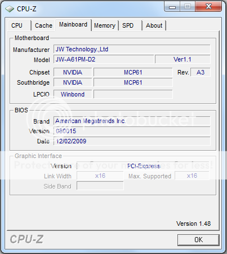Click the disabled maximize button
The width and height of the screenshot is (227, 254).
[x=188, y=7]
